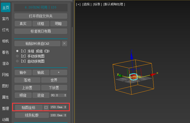Open the 相机 sidebar tab

pyautogui.click(x=6, y=41)
